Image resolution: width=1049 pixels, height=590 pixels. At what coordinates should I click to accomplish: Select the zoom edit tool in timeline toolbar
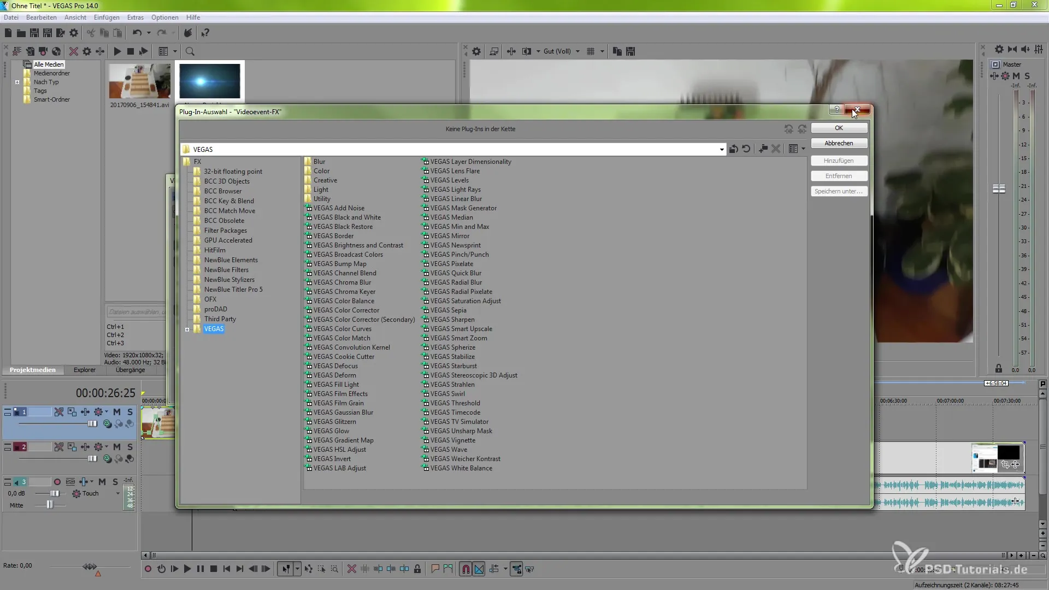click(x=334, y=569)
